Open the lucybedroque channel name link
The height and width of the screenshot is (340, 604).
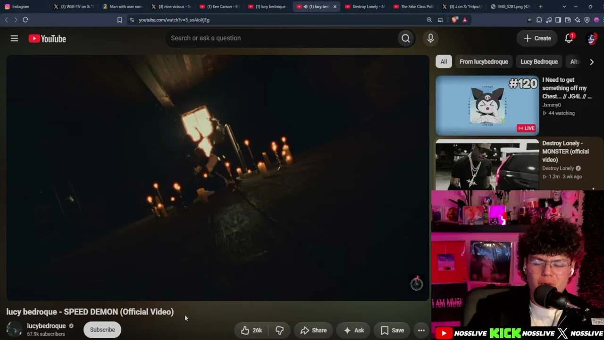click(46, 326)
